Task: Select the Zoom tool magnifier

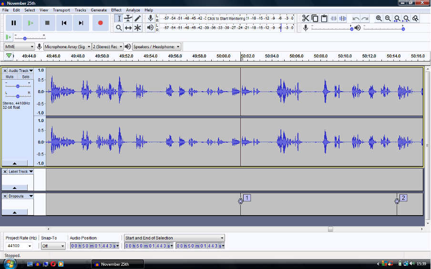Action: tap(119, 28)
